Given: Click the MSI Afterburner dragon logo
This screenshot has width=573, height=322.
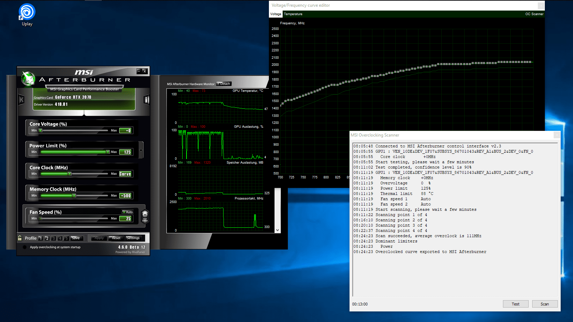Looking at the screenshot, I should tap(28, 78).
